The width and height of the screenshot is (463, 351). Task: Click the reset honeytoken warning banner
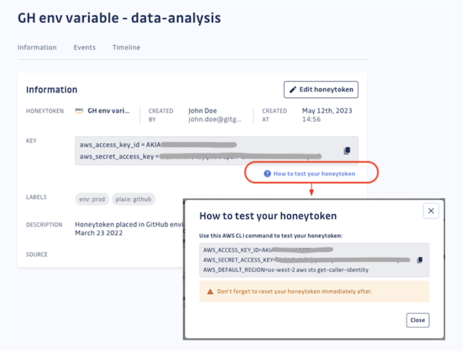pyautogui.click(x=314, y=292)
